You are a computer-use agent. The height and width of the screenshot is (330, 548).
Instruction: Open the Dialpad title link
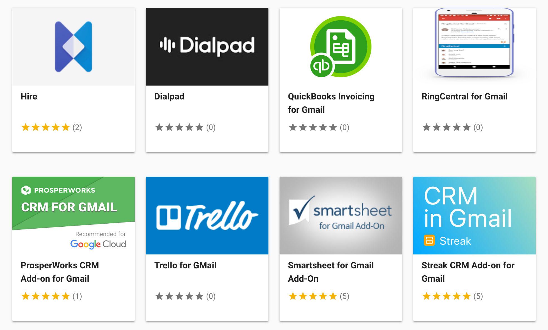169,96
